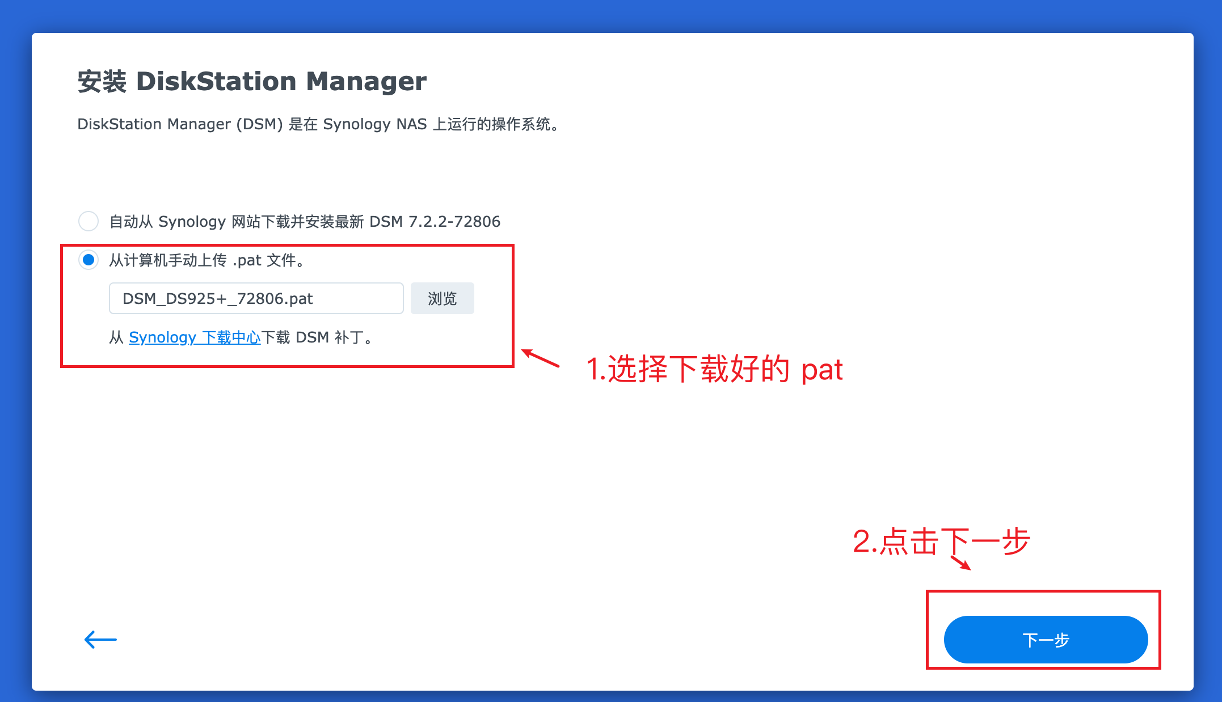Click the small red arrow above 下一步
The height and width of the screenshot is (702, 1222).
tap(960, 563)
